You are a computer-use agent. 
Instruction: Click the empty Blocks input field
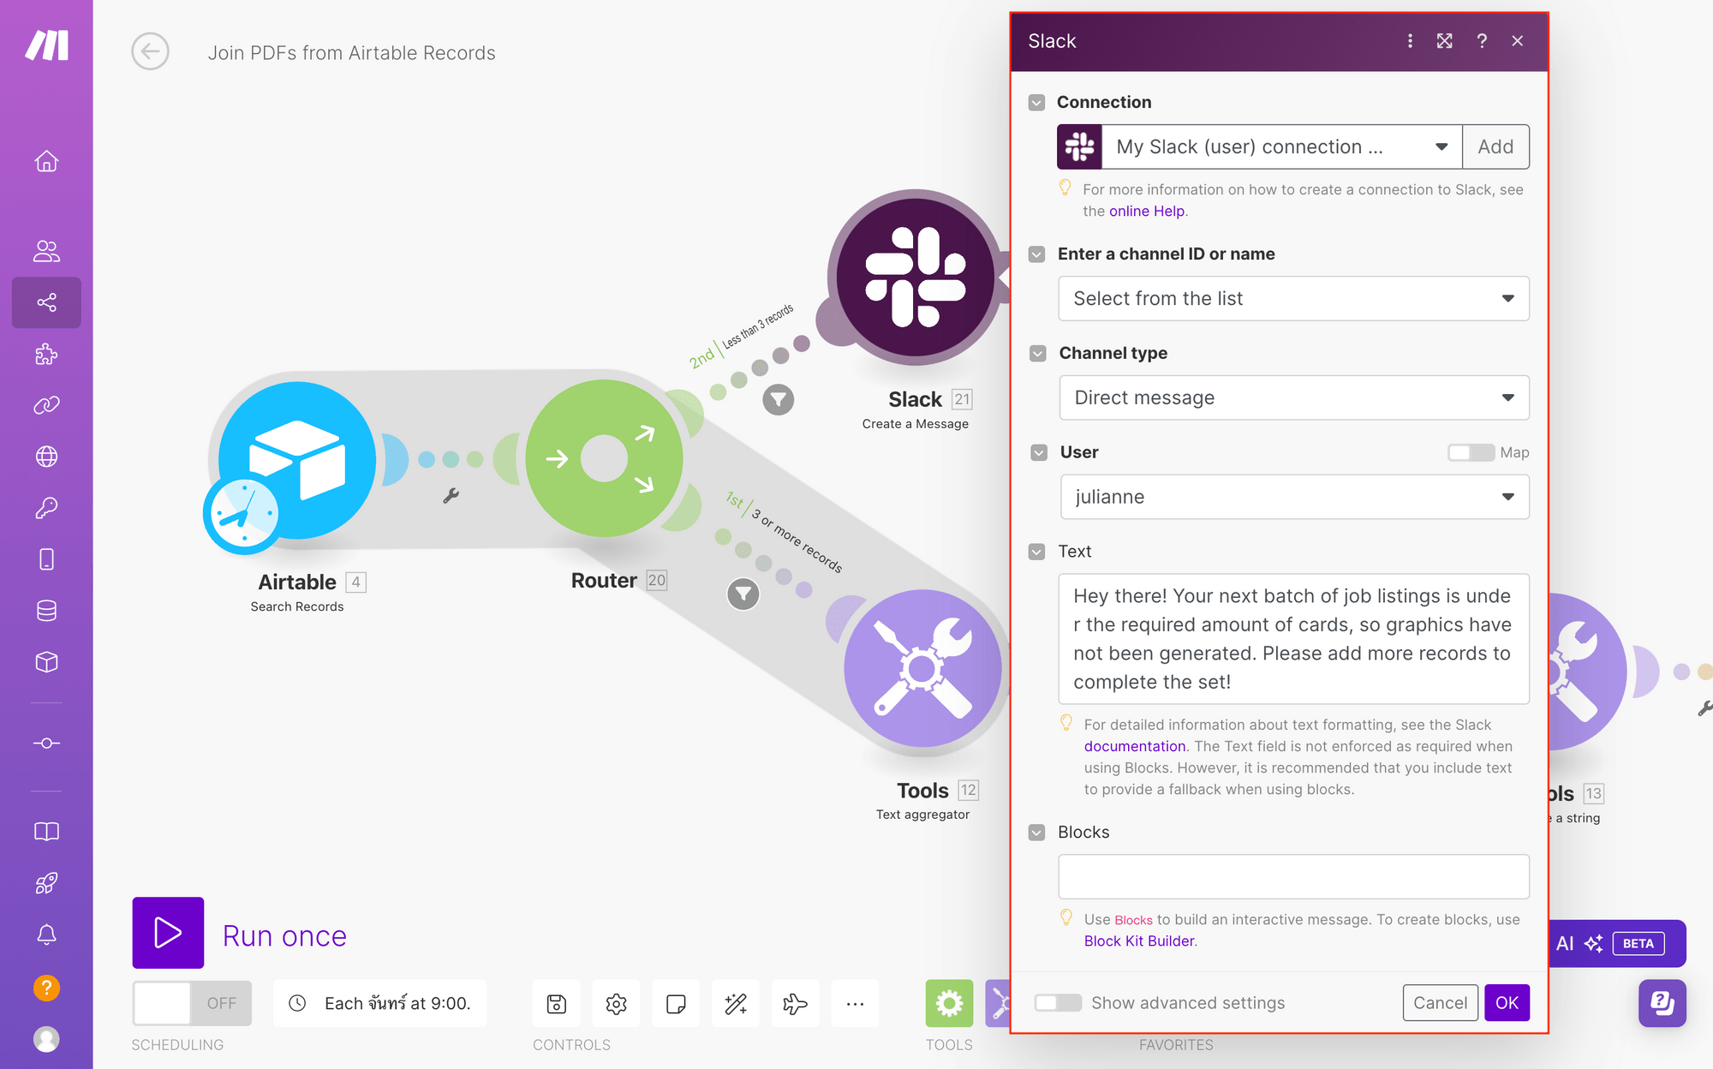[x=1293, y=876]
